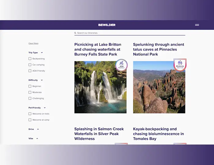The width and height of the screenshot is (214, 165).
Task: Click the Clear filters link
Action: coord(33,43)
